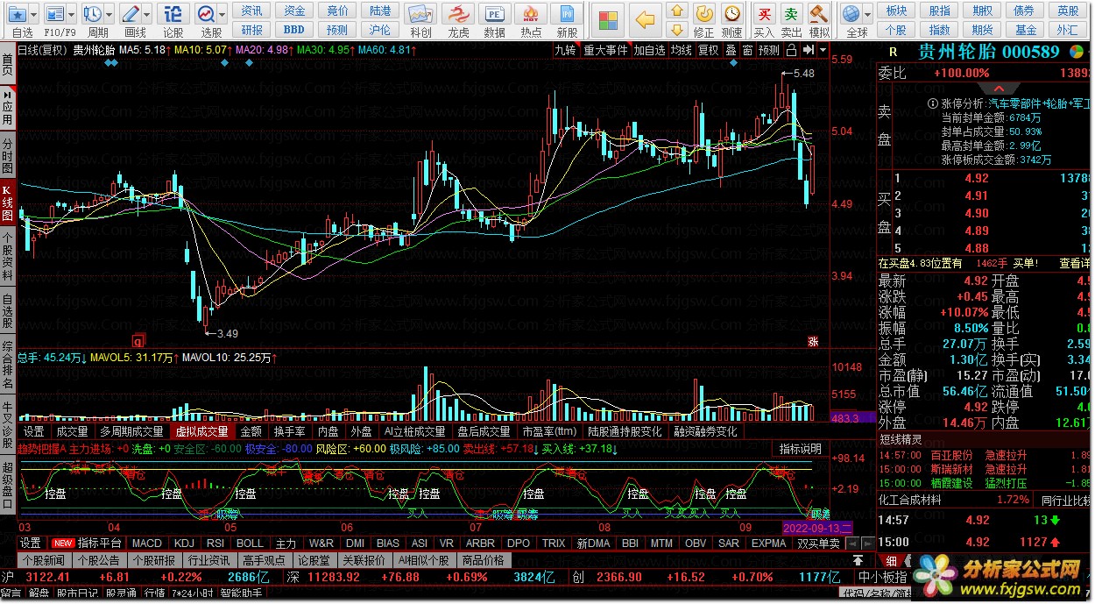Expand the 自选 dropdown arrow
The width and height of the screenshot is (1095, 604).
click(x=35, y=15)
